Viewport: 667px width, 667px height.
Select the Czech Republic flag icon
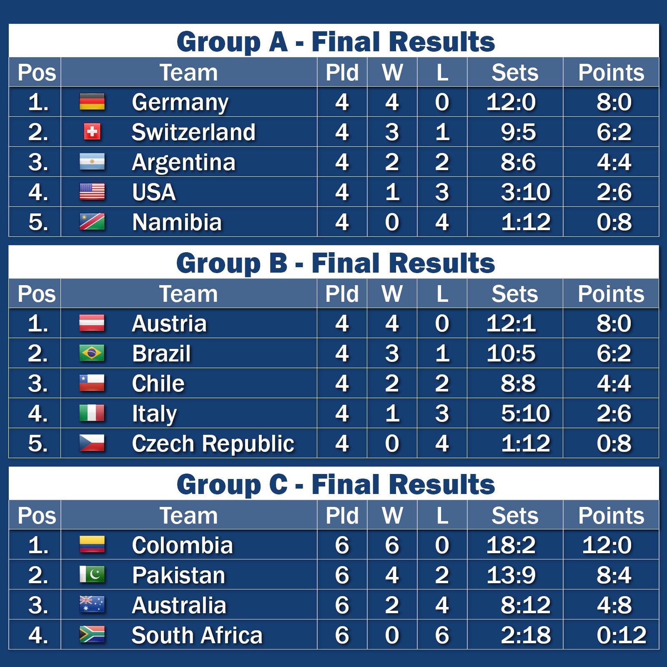click(92, 443)
